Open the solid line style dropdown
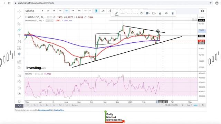 (x=123, y=13)
